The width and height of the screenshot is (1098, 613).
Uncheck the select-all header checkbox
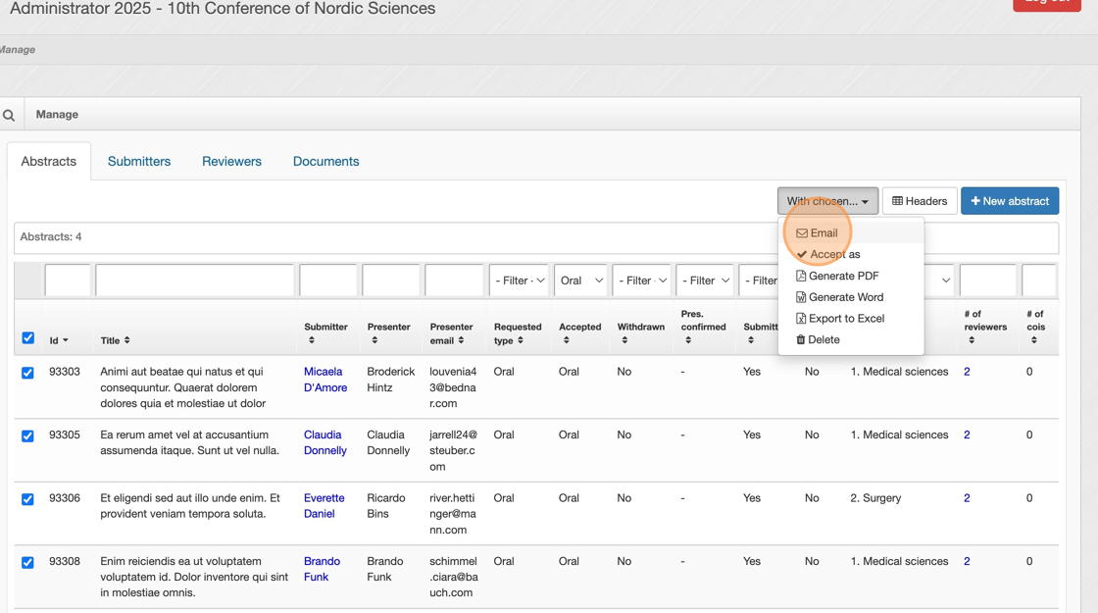(x=28, y=338)
